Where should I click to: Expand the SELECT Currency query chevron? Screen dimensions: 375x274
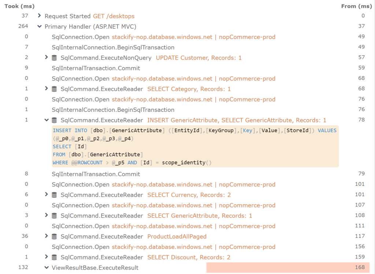[x=47, y=195]
